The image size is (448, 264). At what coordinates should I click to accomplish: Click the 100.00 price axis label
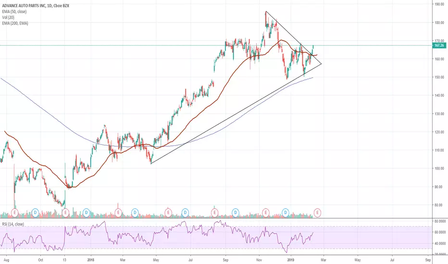point(439,168)
